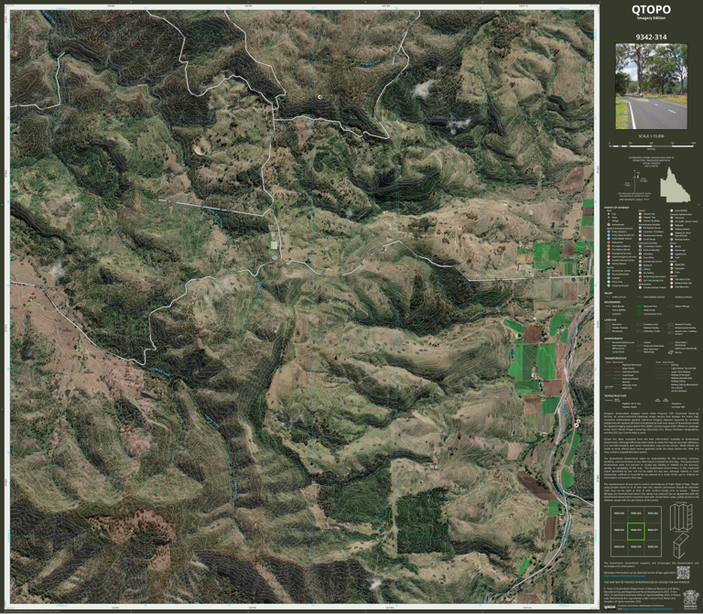Viewport: 703px width, 614px height.
Task: Click the Homestead legend icon
Action: pos(609,224)
